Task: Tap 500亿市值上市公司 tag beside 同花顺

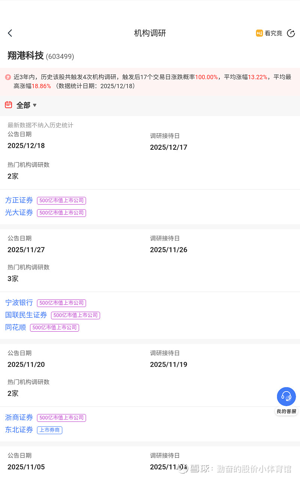Action: (54, 328)
